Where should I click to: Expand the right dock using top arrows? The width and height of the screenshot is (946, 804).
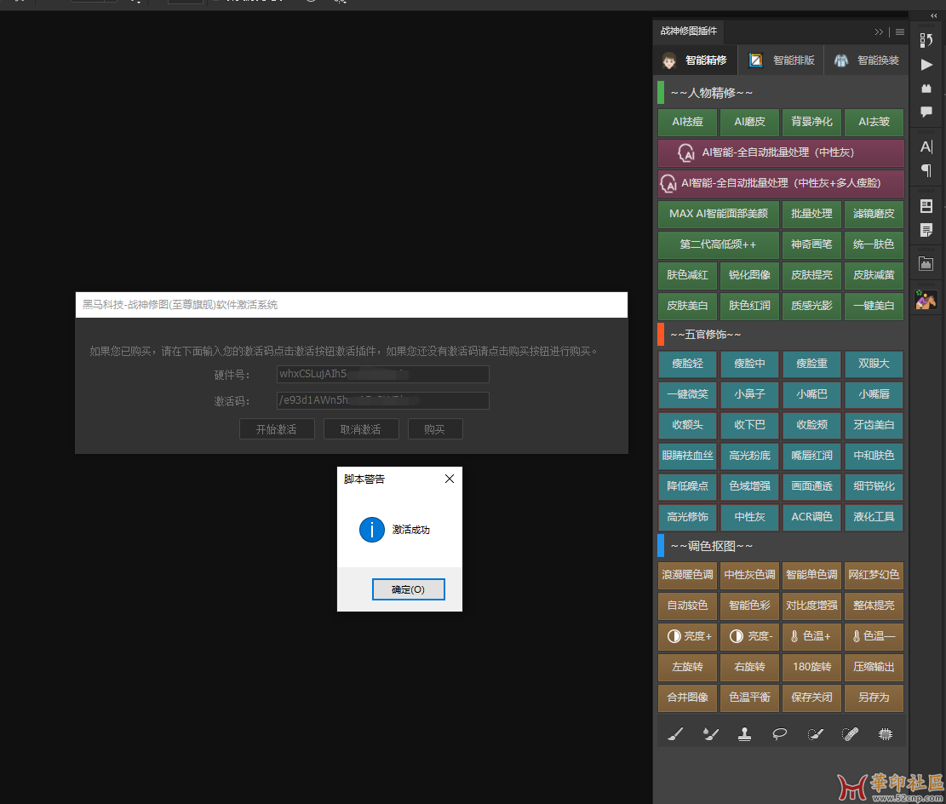tap(934, 15)
